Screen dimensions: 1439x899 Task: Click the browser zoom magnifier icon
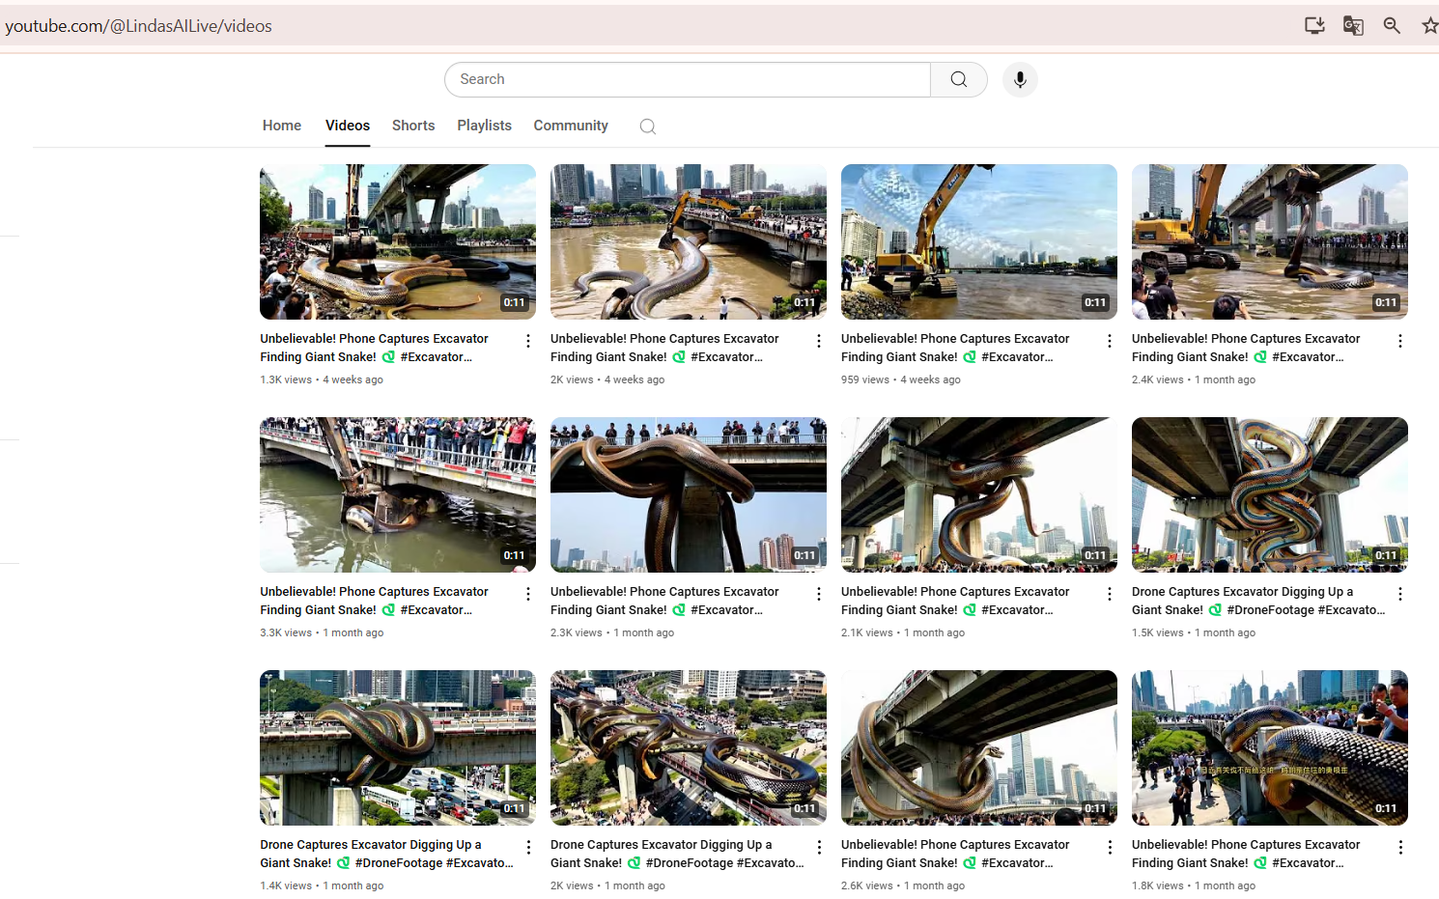point(1392,26)
